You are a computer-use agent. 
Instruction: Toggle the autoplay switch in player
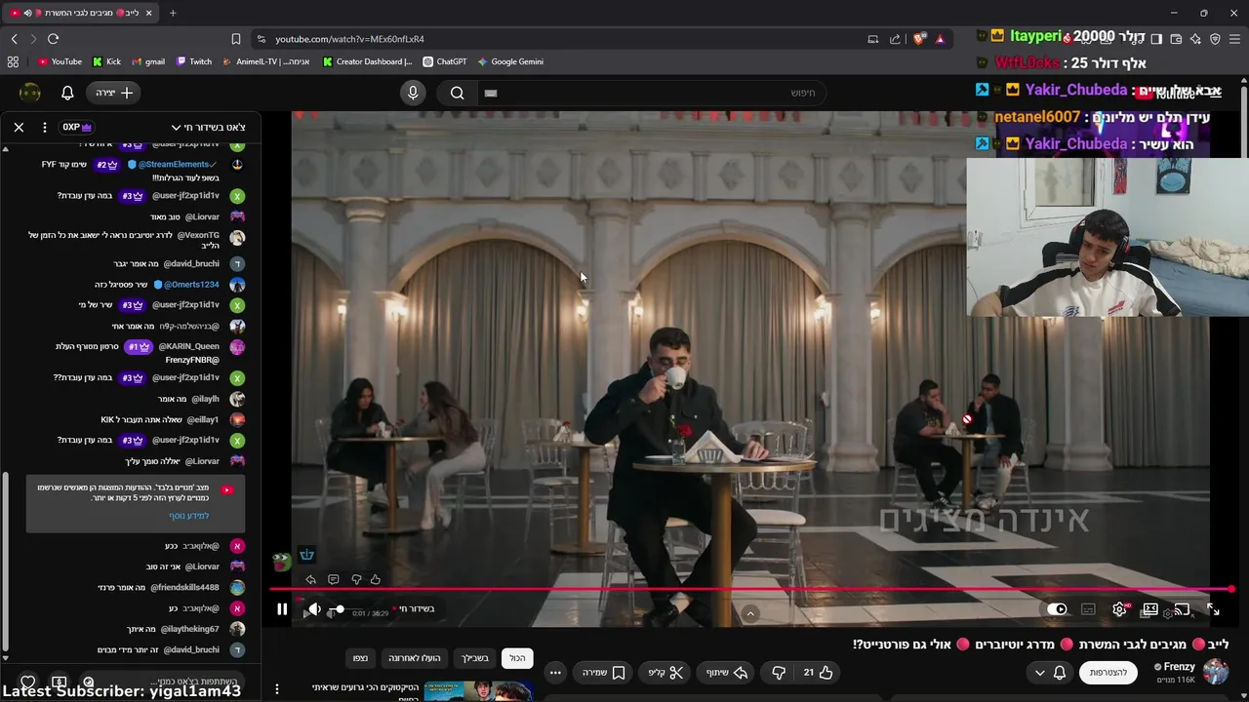point(1057,609)
